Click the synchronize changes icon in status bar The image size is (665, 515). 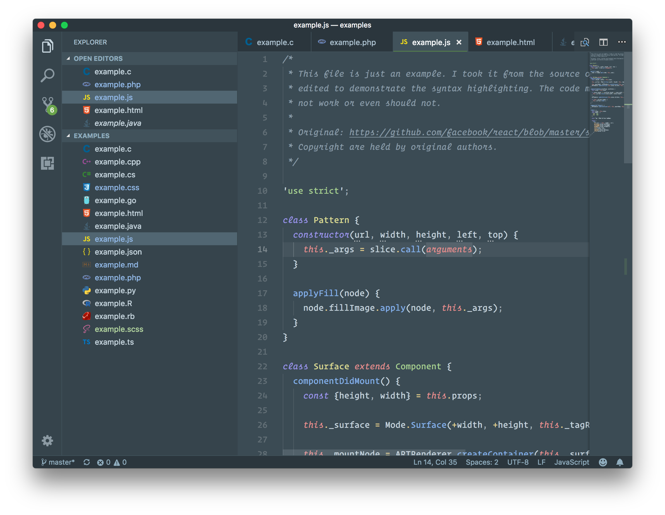click(x=86, y=462)
